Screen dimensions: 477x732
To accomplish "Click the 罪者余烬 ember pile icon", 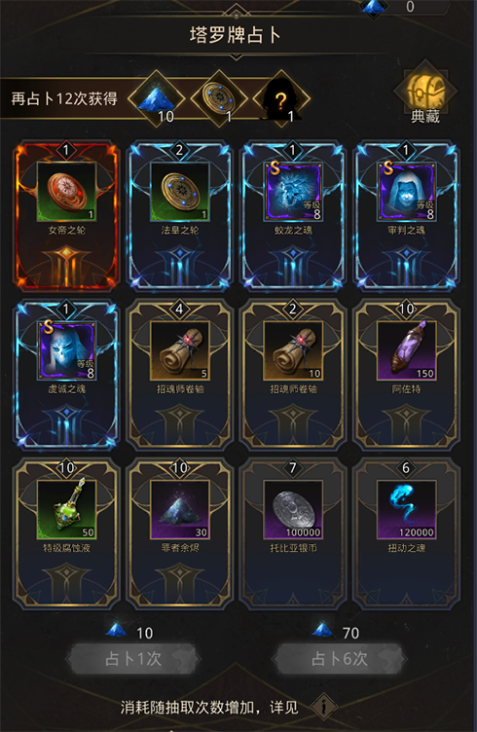I will [180, 509].
